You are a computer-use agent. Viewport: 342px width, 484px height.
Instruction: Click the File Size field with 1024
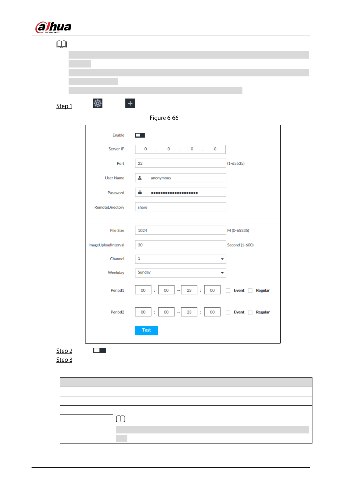180,230
